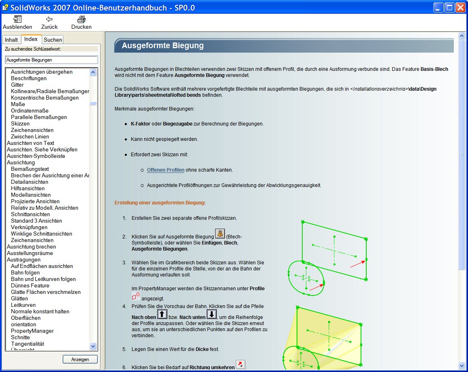
Task: Select the Index tab
Action: [31, 39]
